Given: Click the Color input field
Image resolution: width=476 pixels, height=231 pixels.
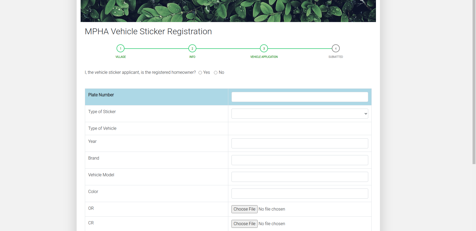Looking at the screenshot, I should 300,194.
